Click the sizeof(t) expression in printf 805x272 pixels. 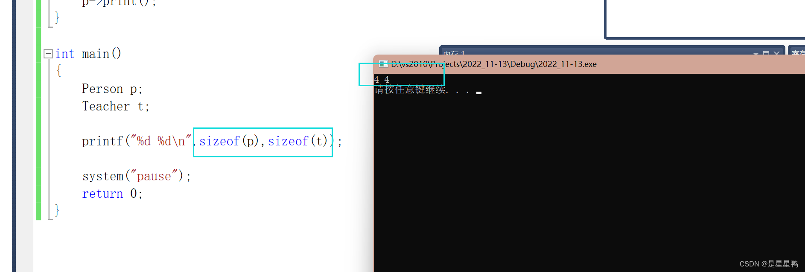pyautogui.click(x=297, y=141)
